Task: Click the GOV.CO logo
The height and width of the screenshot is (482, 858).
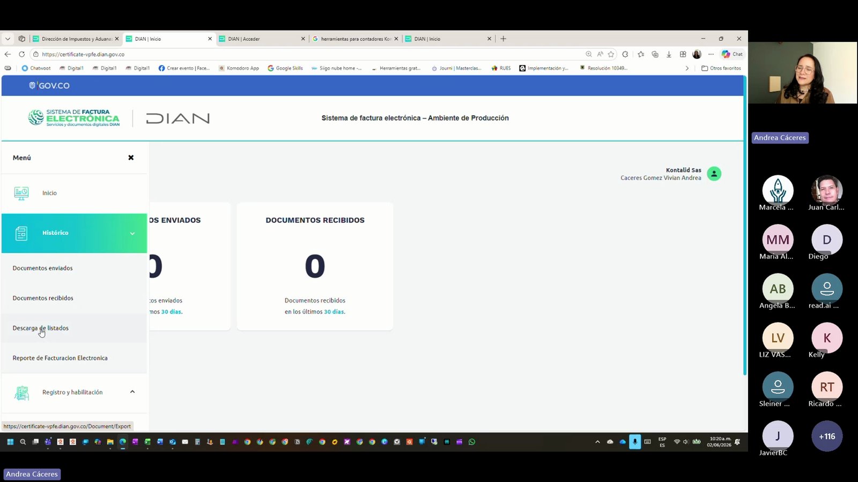Action: pos(49,86)
